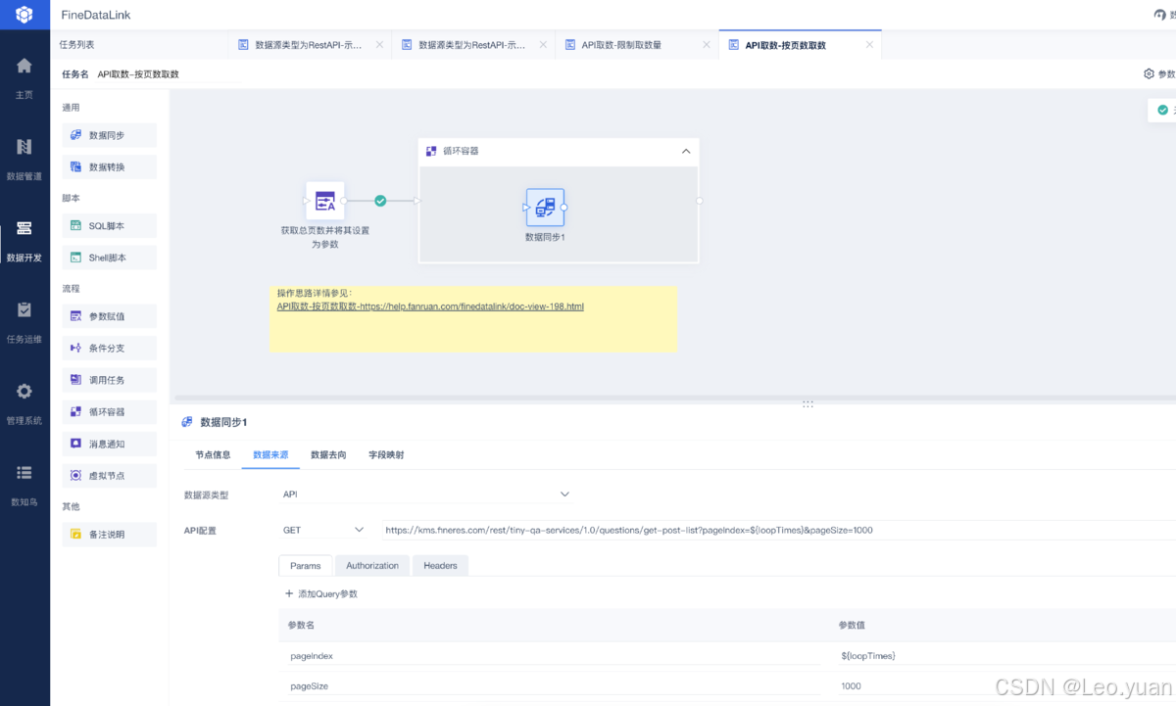Open 节点信息 tab

[213, 455]
